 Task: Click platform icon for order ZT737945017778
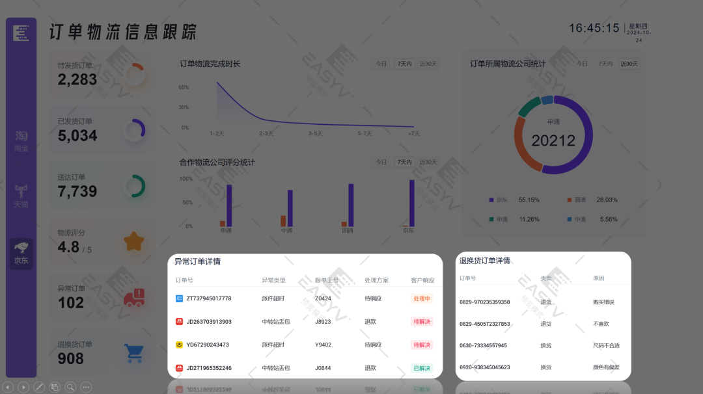tap(179, 298)
